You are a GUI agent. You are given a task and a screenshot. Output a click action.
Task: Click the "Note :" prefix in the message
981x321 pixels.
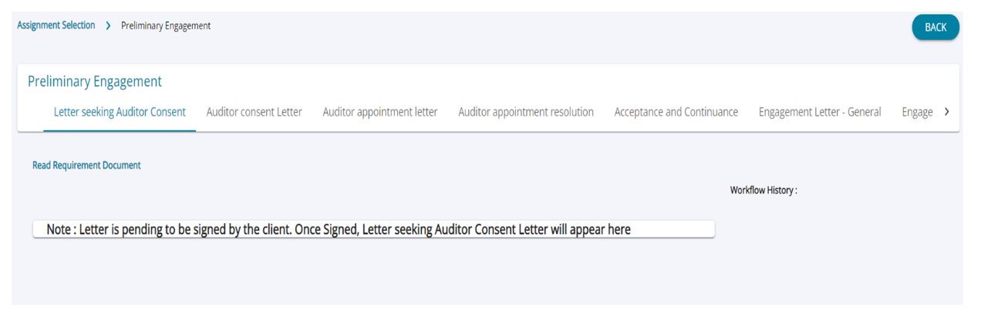pos(60,229)
